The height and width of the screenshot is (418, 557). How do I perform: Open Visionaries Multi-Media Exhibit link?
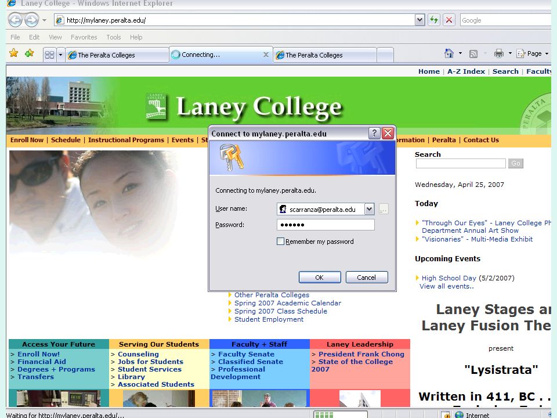pyautogui.click(x=477, y=239)
